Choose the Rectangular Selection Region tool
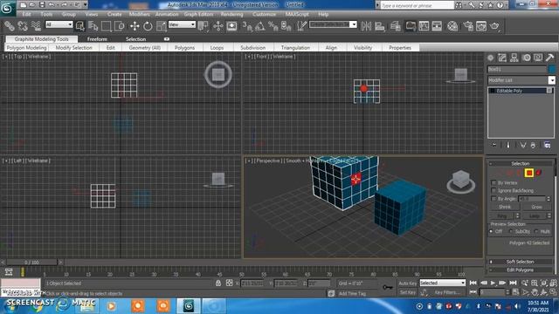The image size is (559, 314). coord(107,26)
